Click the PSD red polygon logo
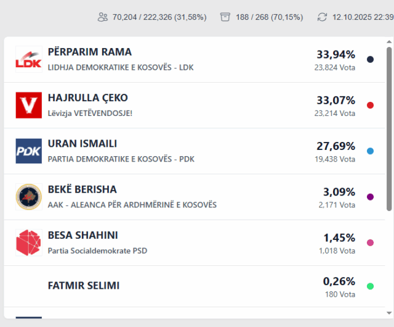Viewport: 394px width, 327px height. point(28,242)
